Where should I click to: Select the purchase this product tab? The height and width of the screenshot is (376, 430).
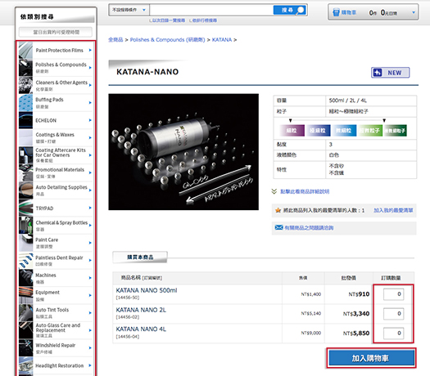(140, 257)
